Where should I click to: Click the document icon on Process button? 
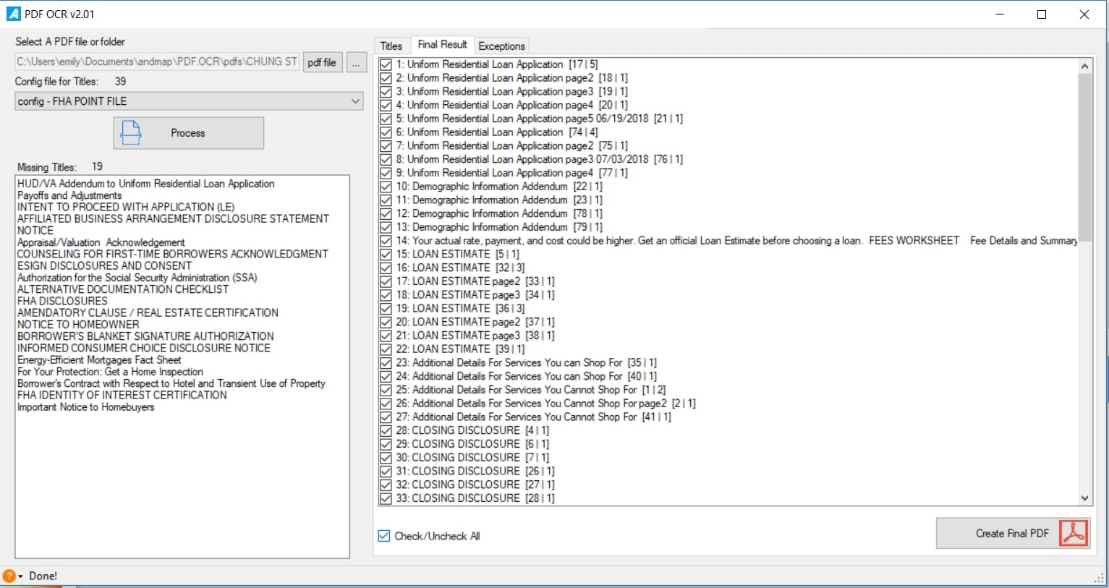point(131,133)
